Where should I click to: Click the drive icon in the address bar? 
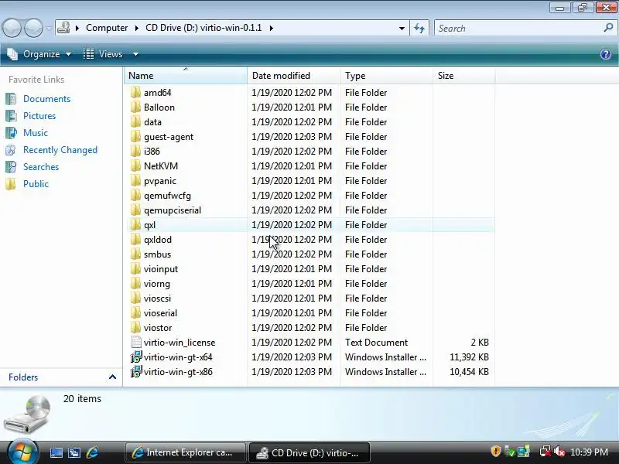click(x=63, y=28)
